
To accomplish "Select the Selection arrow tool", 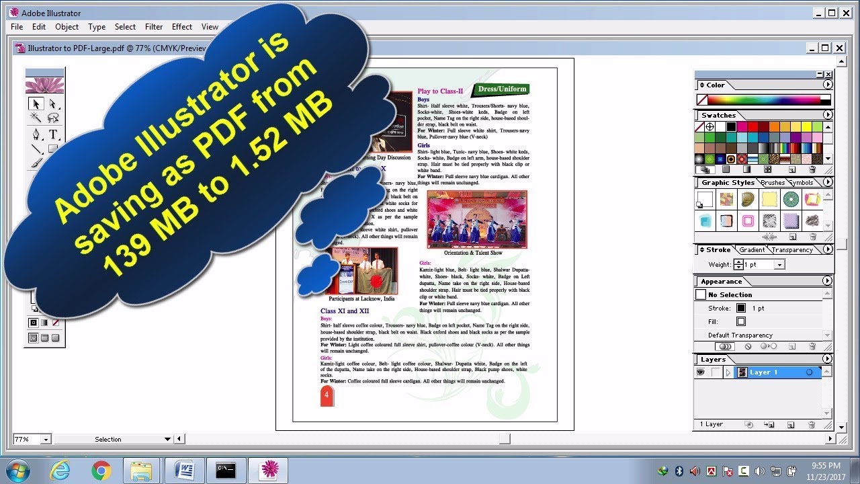I will 36,104.
